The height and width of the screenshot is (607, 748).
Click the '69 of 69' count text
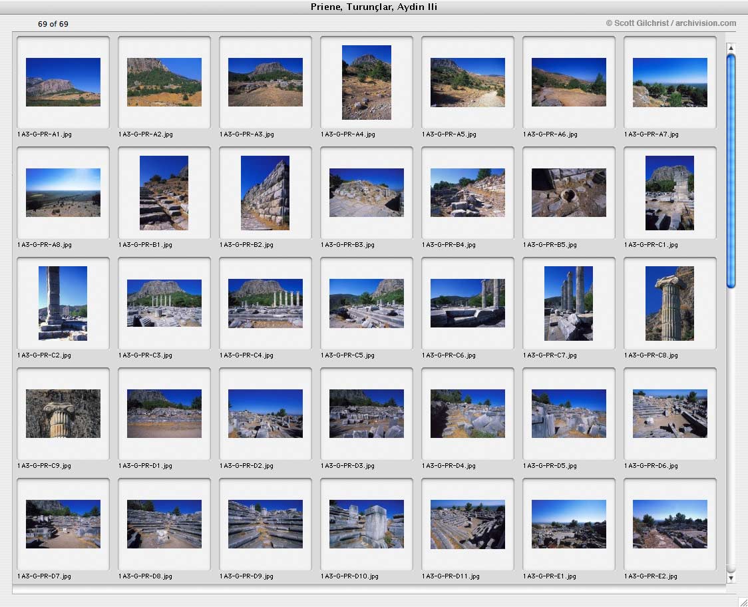(x=53, y=24)
